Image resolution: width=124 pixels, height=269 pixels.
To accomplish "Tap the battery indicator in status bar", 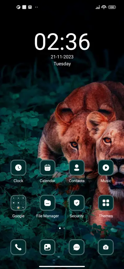I will (112, 7).
